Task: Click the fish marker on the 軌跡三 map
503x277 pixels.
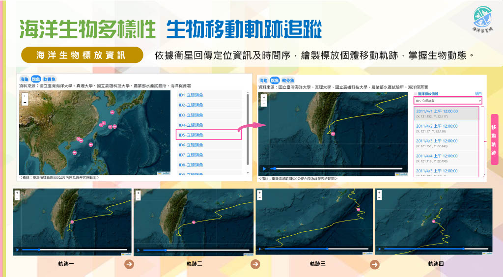Action: pyautogui.click(x=358, y=210)
